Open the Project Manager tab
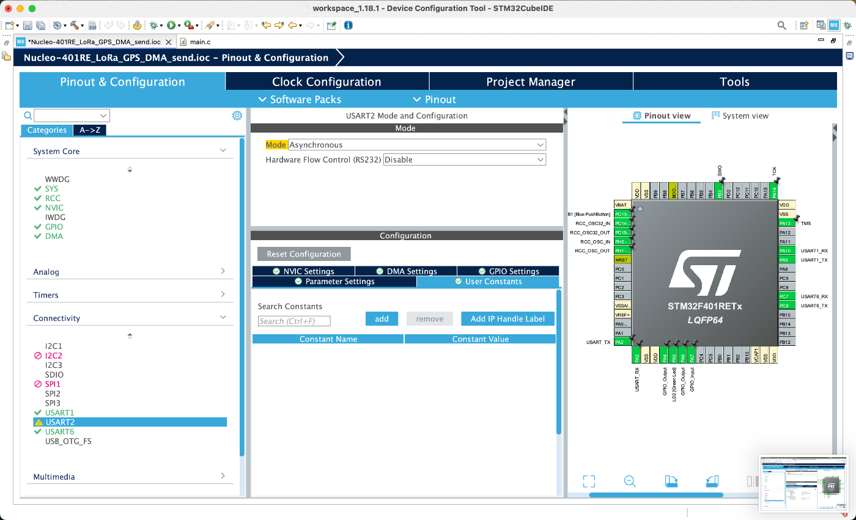The image size is (856, 520). coord(531,82)
